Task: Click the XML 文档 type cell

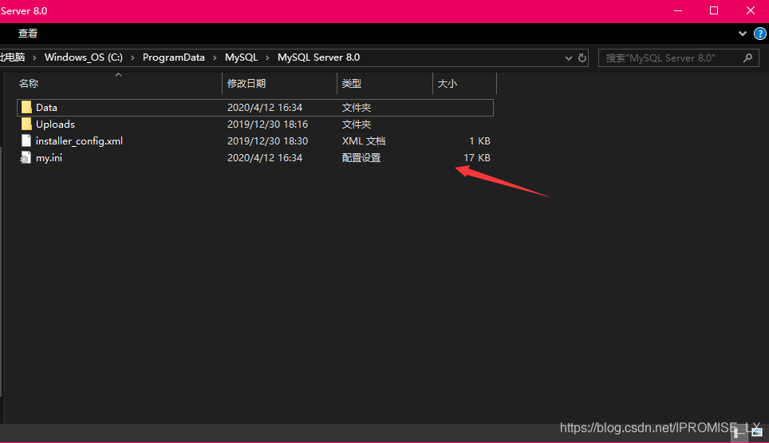Action: pos(364,140)
